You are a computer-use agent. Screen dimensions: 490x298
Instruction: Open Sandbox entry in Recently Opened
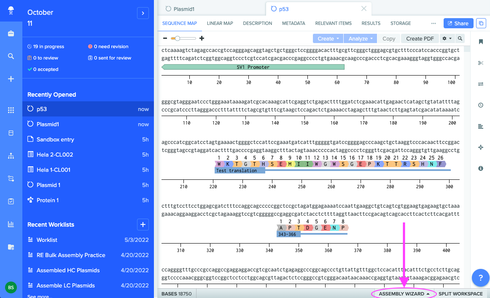tap(88, 139)
